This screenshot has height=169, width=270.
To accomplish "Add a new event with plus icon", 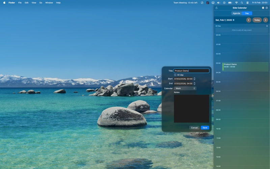I will (263, 8).
